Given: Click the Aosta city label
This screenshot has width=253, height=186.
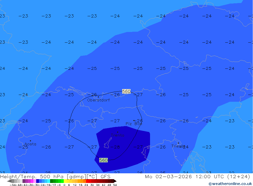Looking at the screenshot, I should pyautogui.click(x=30, y=144).
